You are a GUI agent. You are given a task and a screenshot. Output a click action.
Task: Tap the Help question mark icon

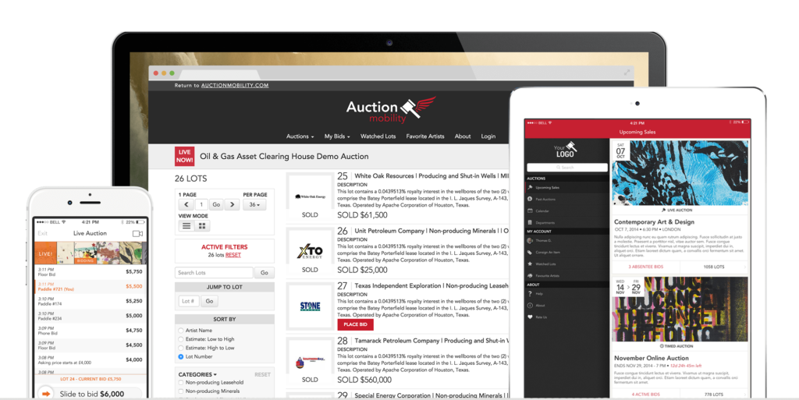click(530, 293)
